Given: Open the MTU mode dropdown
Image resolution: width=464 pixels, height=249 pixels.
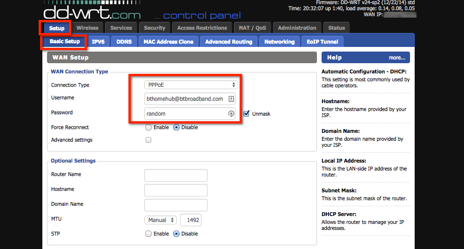Looking at the screenshot, I should [x=161, y=220].
